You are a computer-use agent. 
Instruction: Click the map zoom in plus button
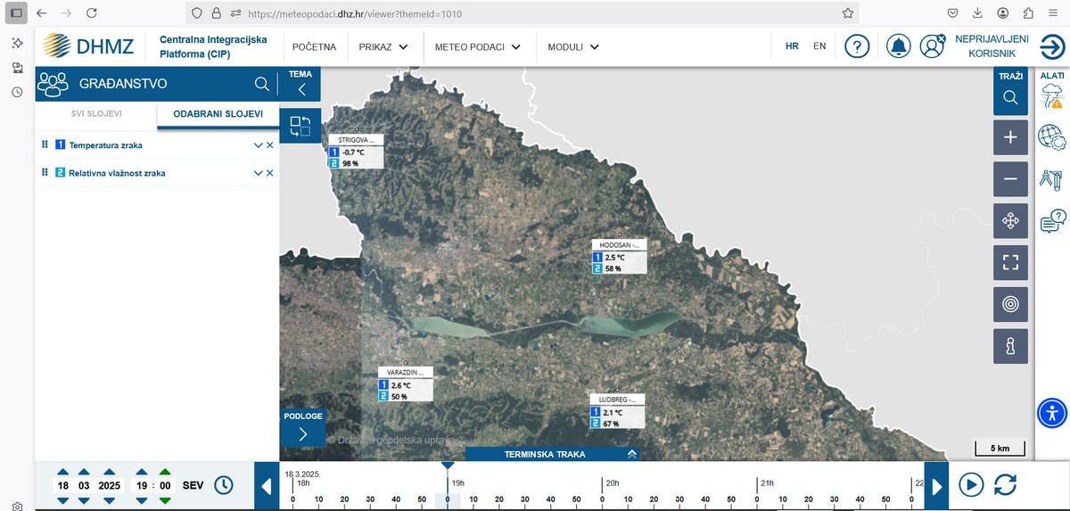(x=1010, y=137)
